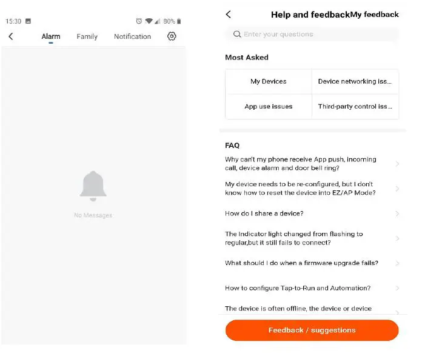
Task: Open message settings gear icon
Action: pyautogui.click(x=172, y=36)
